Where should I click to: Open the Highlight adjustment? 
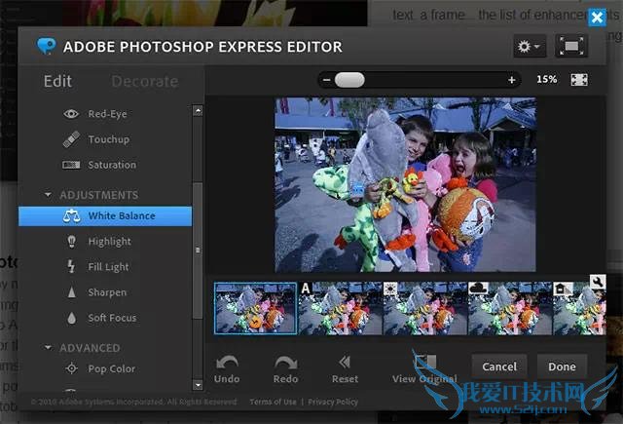pyautogui.click(x=109, y=242)
